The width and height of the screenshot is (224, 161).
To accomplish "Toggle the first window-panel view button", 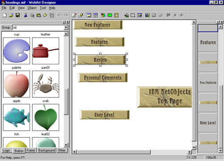I will point(89,15).
